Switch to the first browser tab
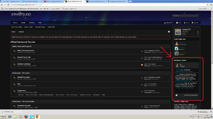Viewport: 213px width, 119px height. [x=11, y=1]
